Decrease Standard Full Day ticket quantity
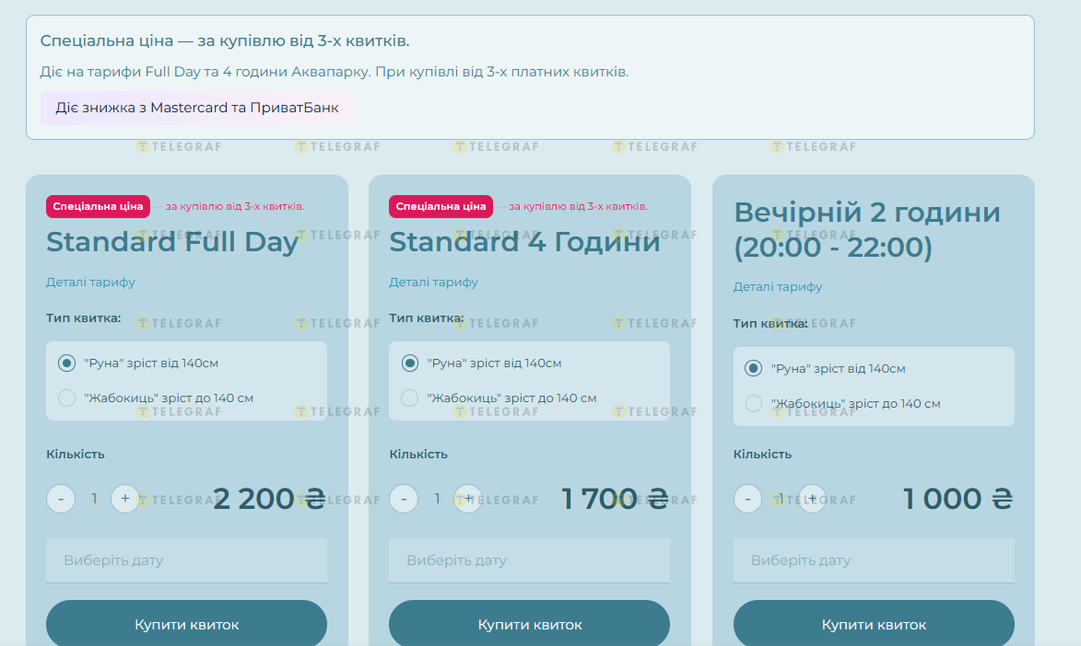This screenshot has width=1081, height=646. pyautogui.click(x=61, y=499)
